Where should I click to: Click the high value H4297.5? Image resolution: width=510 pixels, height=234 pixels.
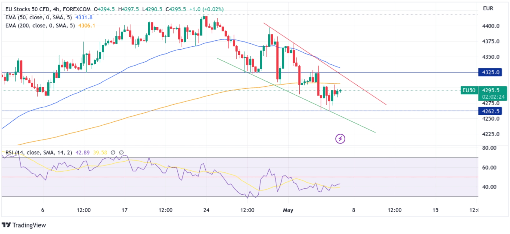128,9
